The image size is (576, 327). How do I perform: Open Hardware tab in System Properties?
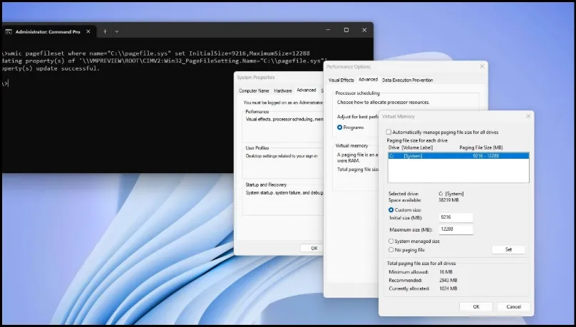(283, 90)
